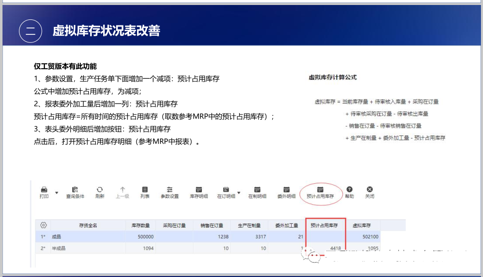This screenshot has height=277, width=483.
Task: Expand the dropdown arrow beside 在订明细
Action: (x=239, y=192)
